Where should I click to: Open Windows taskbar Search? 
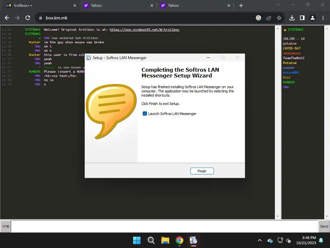click(151, 240)
